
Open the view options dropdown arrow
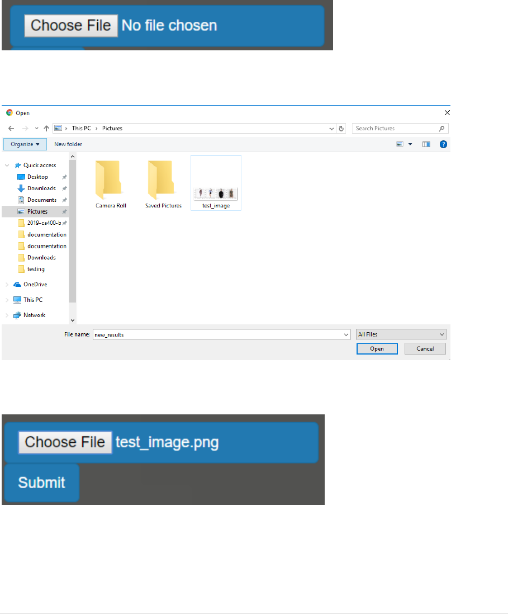coord(410,144)
